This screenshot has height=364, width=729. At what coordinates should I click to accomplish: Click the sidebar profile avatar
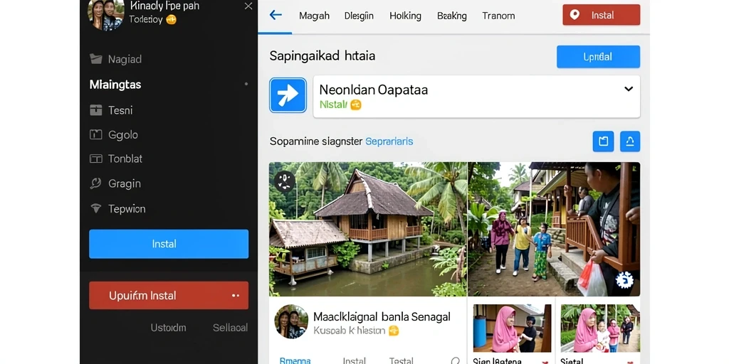[106, 15]
